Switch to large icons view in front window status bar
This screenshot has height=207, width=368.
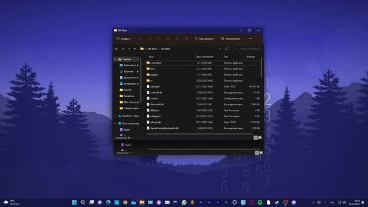pyautogui.click(x=260, y=138)
